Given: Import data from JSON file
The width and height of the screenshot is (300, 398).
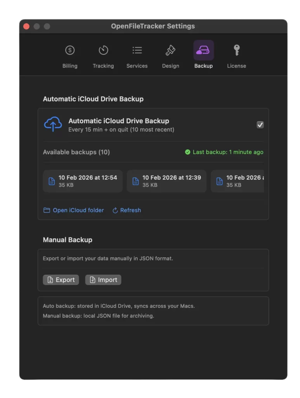Looking at the screenshot, I should (103, 280).
